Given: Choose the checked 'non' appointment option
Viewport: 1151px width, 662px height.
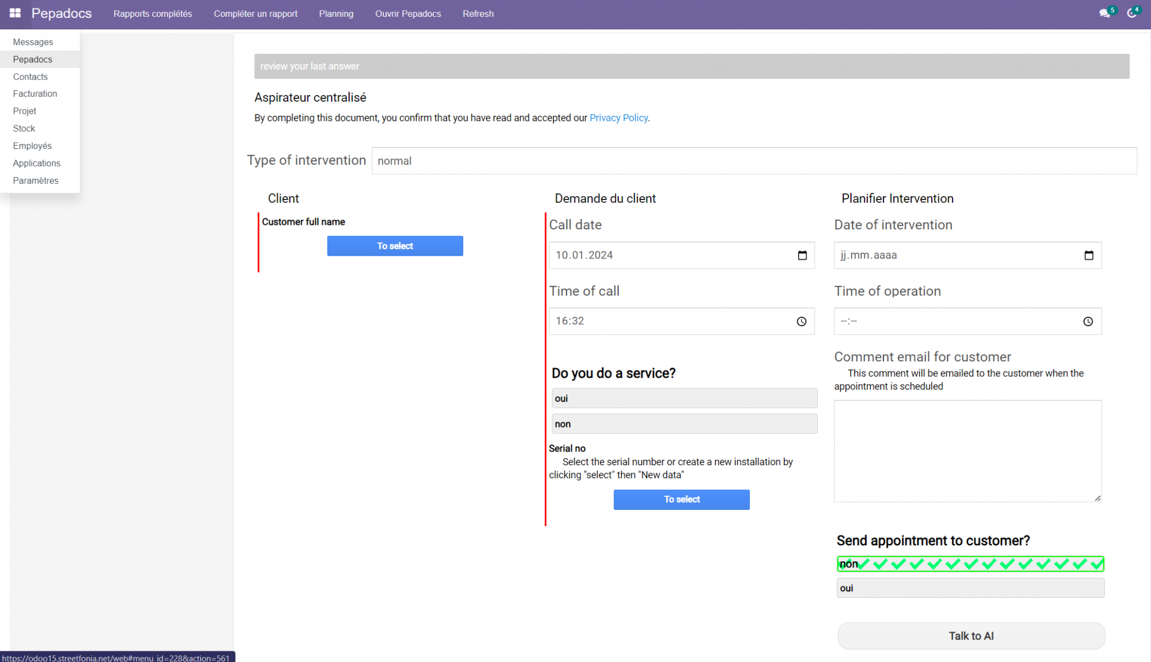Looking at the screenshot, I should [970, 564].
